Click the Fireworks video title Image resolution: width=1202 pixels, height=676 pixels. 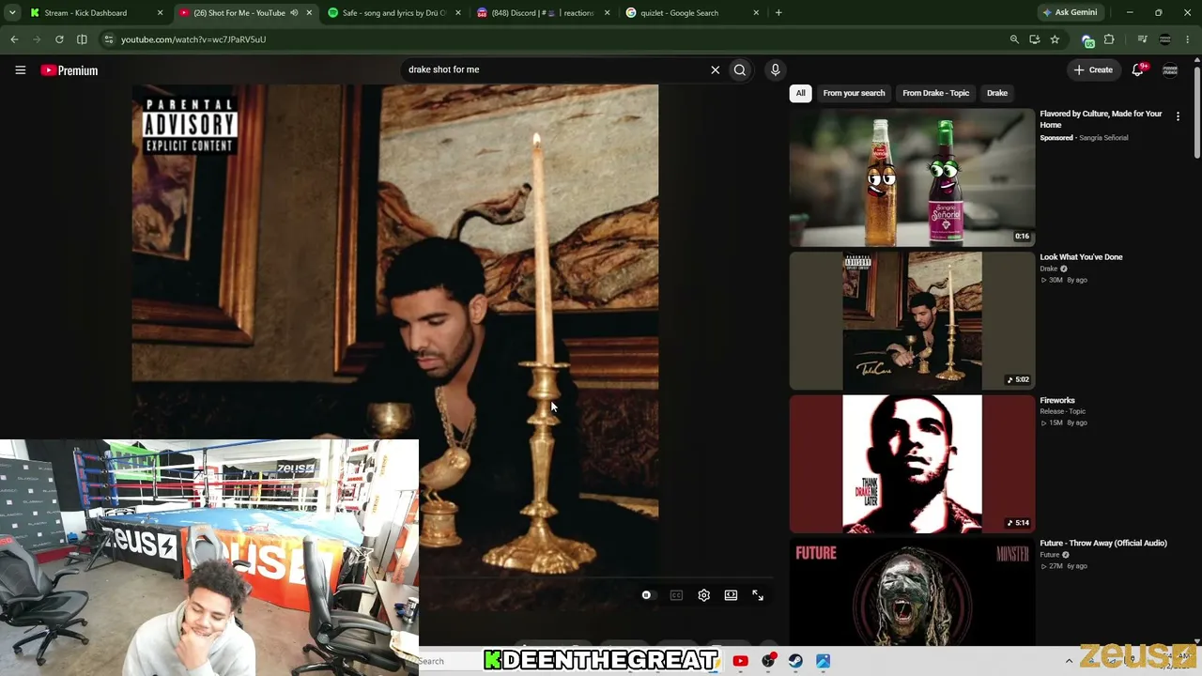1057,400
